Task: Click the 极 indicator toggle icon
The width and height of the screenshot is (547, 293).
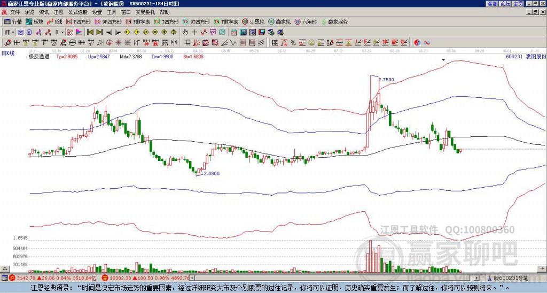Action: (x=69, y=33)
